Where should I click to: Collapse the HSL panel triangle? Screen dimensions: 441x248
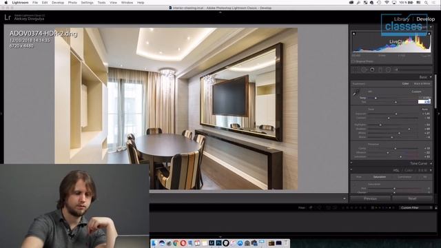pyautogui.click(x=431, y=170)
